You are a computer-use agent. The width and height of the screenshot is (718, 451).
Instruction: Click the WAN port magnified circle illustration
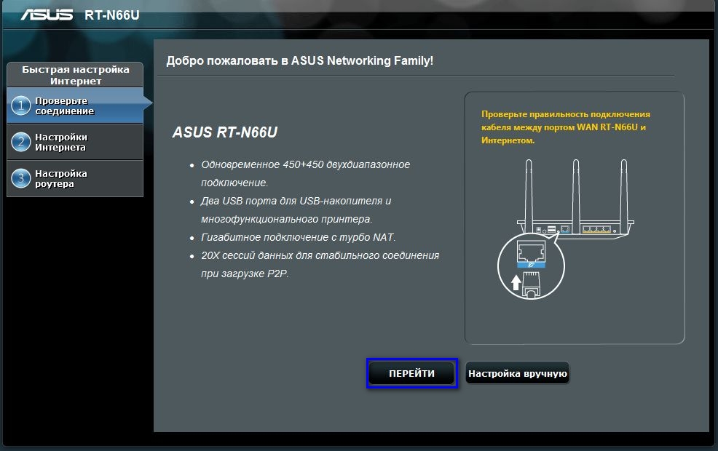click(531, 266)
